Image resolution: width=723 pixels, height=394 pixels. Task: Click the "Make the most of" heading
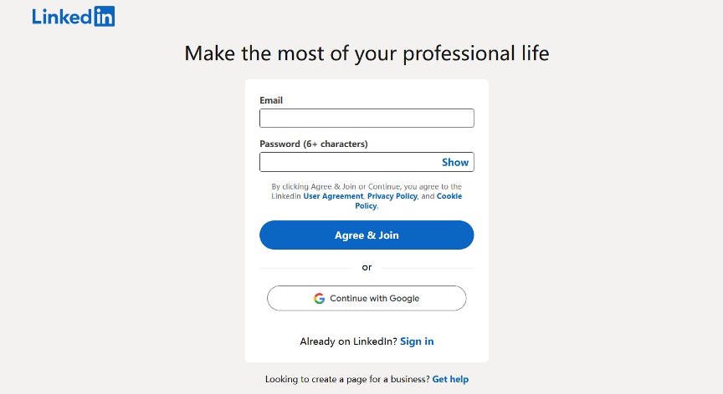(367, 54)
